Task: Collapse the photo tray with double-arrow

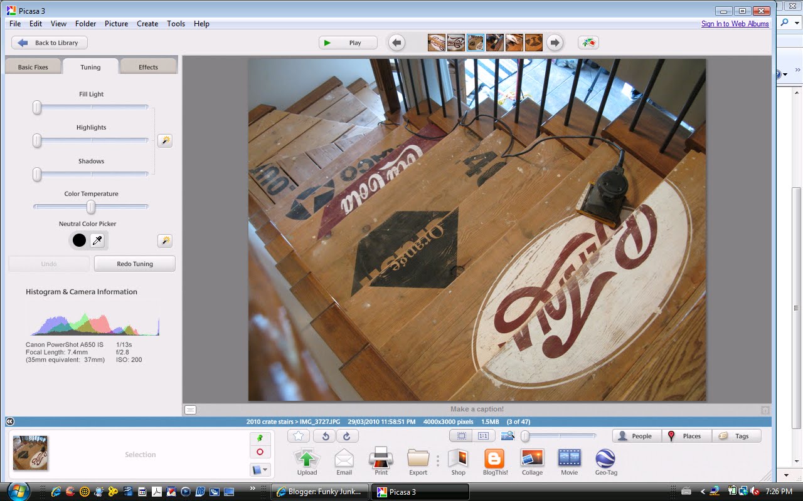Action: 10,421
